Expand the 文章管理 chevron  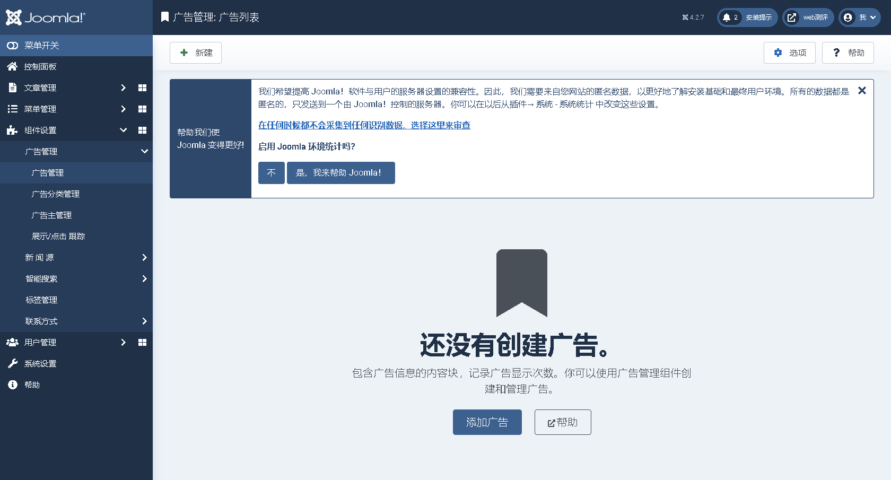123,88
